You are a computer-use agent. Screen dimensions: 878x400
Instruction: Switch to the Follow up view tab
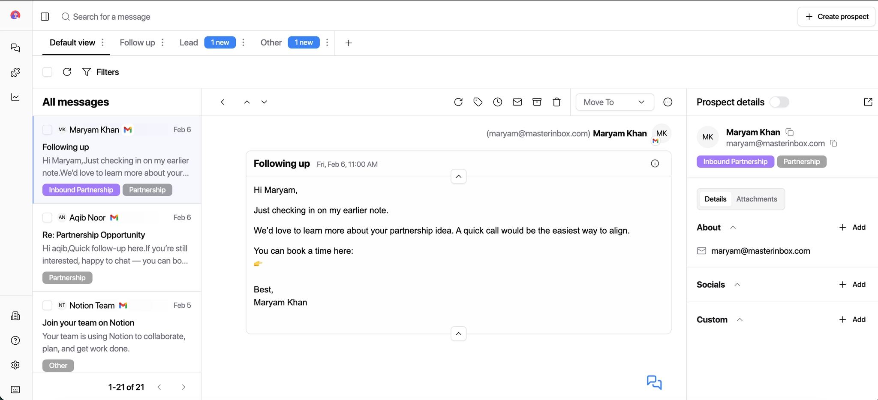pos(137,42)
